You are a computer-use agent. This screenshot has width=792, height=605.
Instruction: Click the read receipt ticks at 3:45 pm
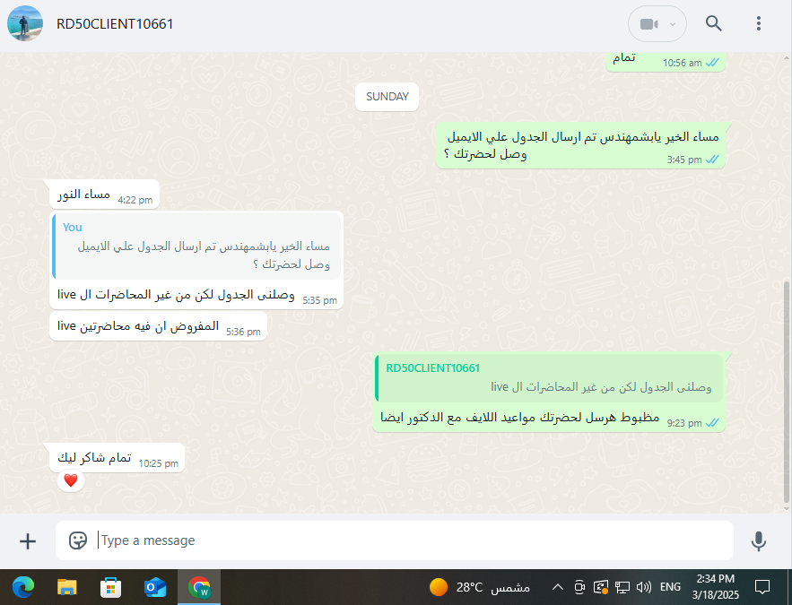click(x=712, y=160)
